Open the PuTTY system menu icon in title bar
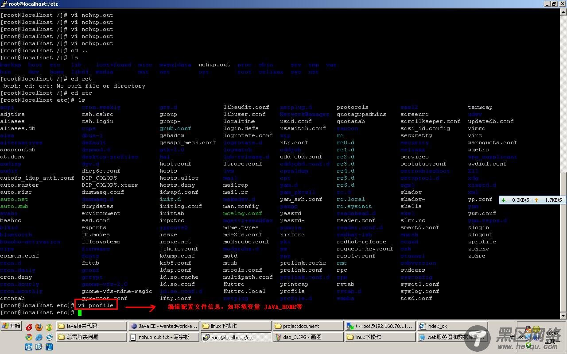 click(x=4, y=4)
